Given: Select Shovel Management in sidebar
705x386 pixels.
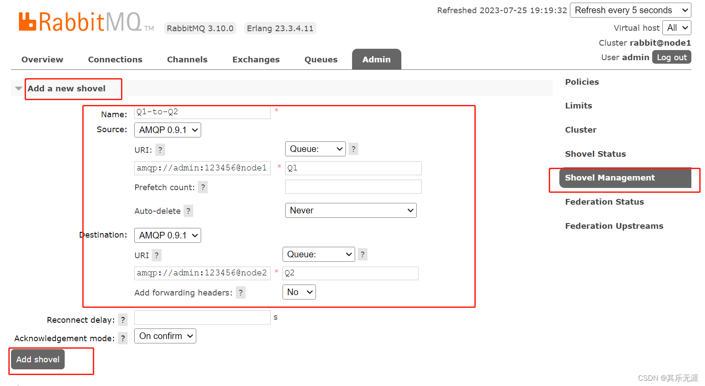Looking at the screenshot, I should (x=625, y=178).
